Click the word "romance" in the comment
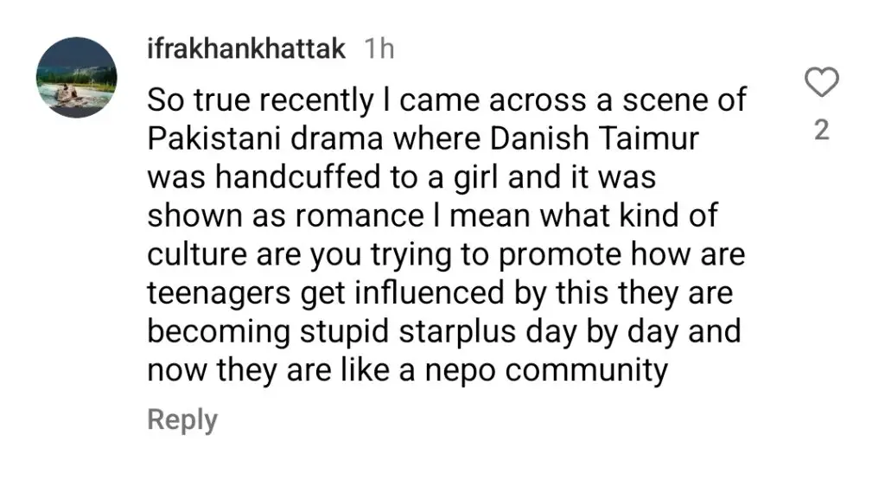The width and height of the screenshot is (885, 480). (359, 216)
